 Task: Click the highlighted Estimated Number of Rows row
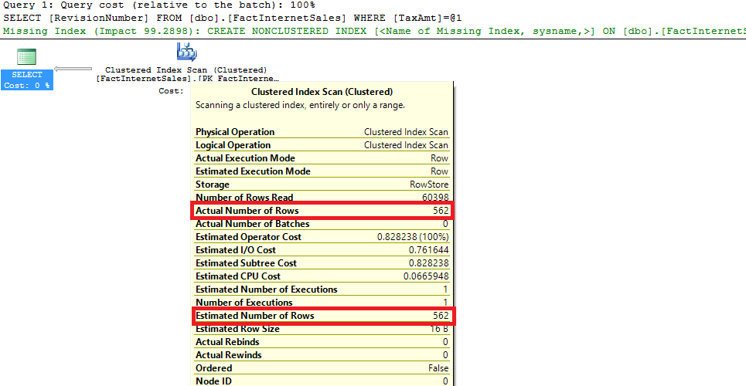[322, 316]
